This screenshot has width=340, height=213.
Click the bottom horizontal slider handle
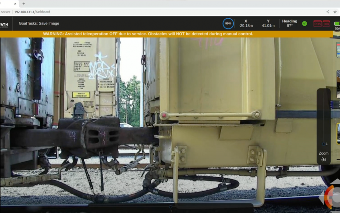pyautogui.click(x=170, y=207)
